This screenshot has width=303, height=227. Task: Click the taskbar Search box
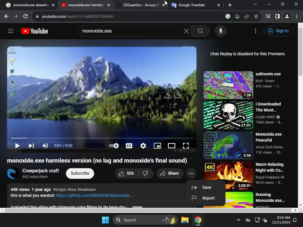click(x=145, y=220)
